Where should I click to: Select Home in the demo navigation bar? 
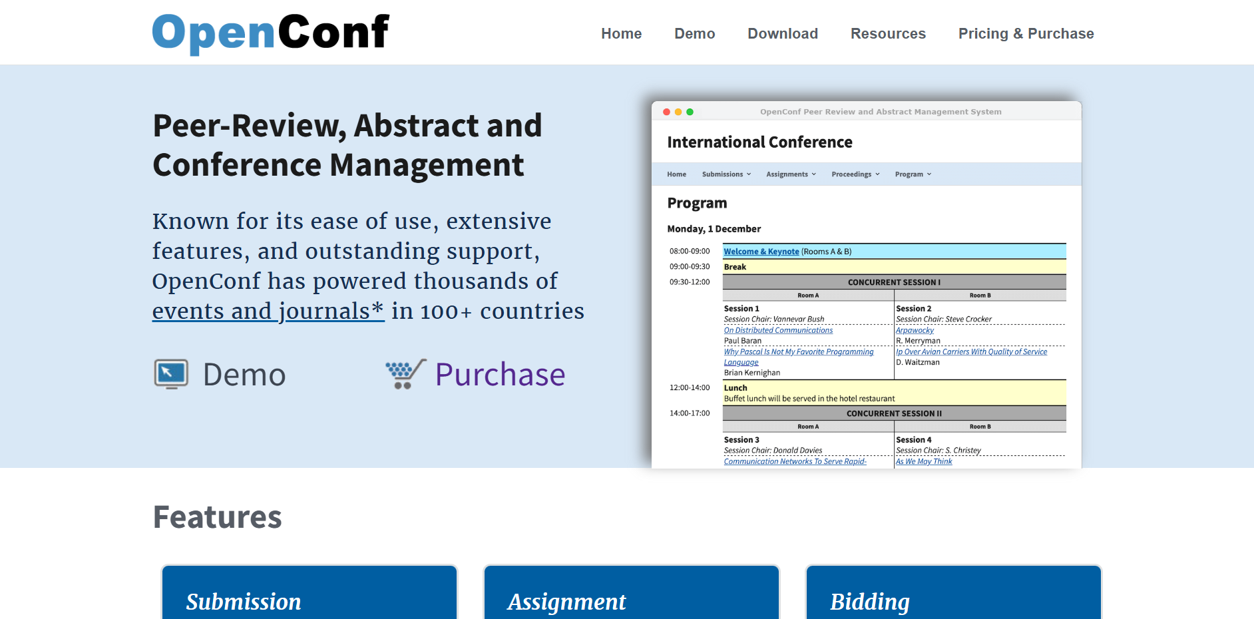click(676, 174)
